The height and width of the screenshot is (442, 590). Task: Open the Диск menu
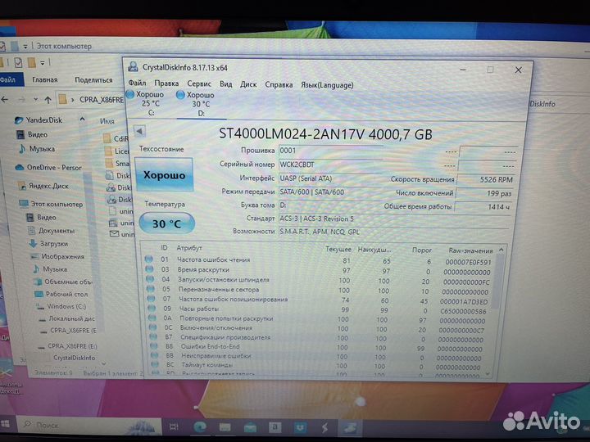248,84
